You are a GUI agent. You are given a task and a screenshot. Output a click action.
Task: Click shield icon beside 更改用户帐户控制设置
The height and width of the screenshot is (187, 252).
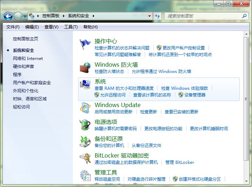(x=159, y=48)
